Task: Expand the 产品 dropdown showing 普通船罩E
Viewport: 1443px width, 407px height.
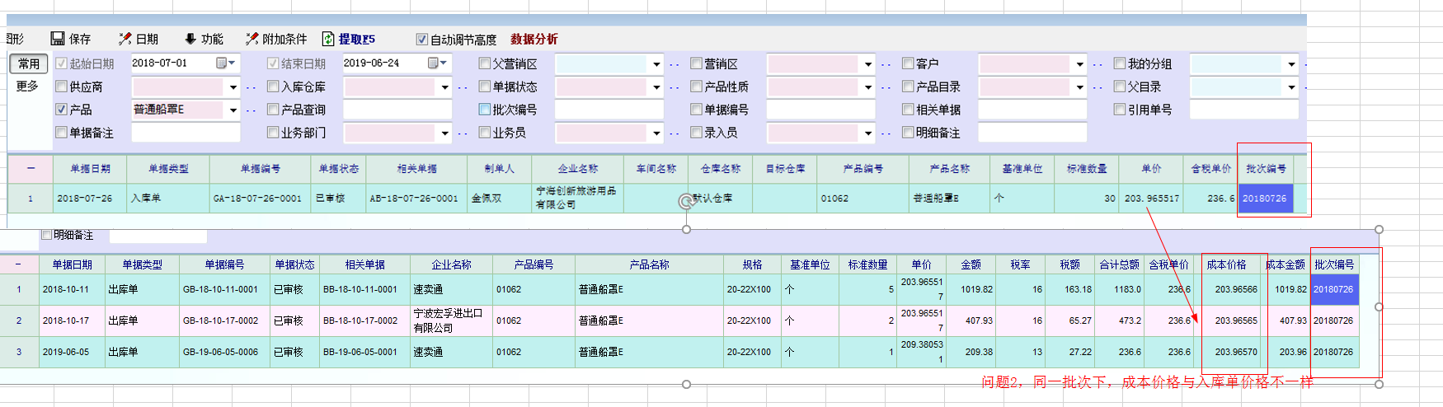Action: pyautogui.click(x=233, y=110)
